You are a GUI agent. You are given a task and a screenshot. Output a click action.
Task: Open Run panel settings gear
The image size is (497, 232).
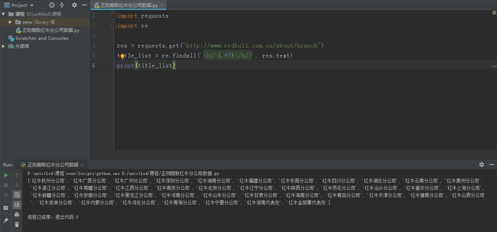[x=482, y=165]
